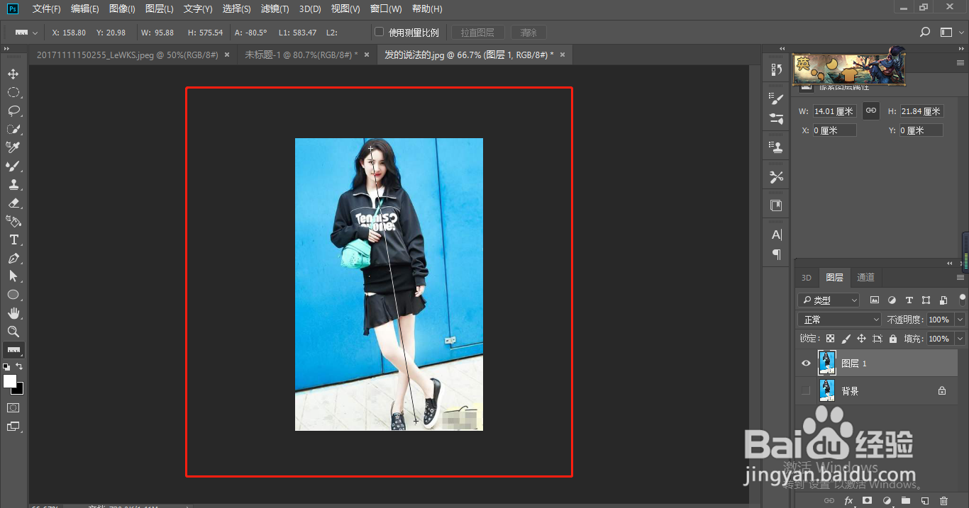Select the Path Selection tool
The height and width of the screenshot is (508, 969).
tap(13, 276)
